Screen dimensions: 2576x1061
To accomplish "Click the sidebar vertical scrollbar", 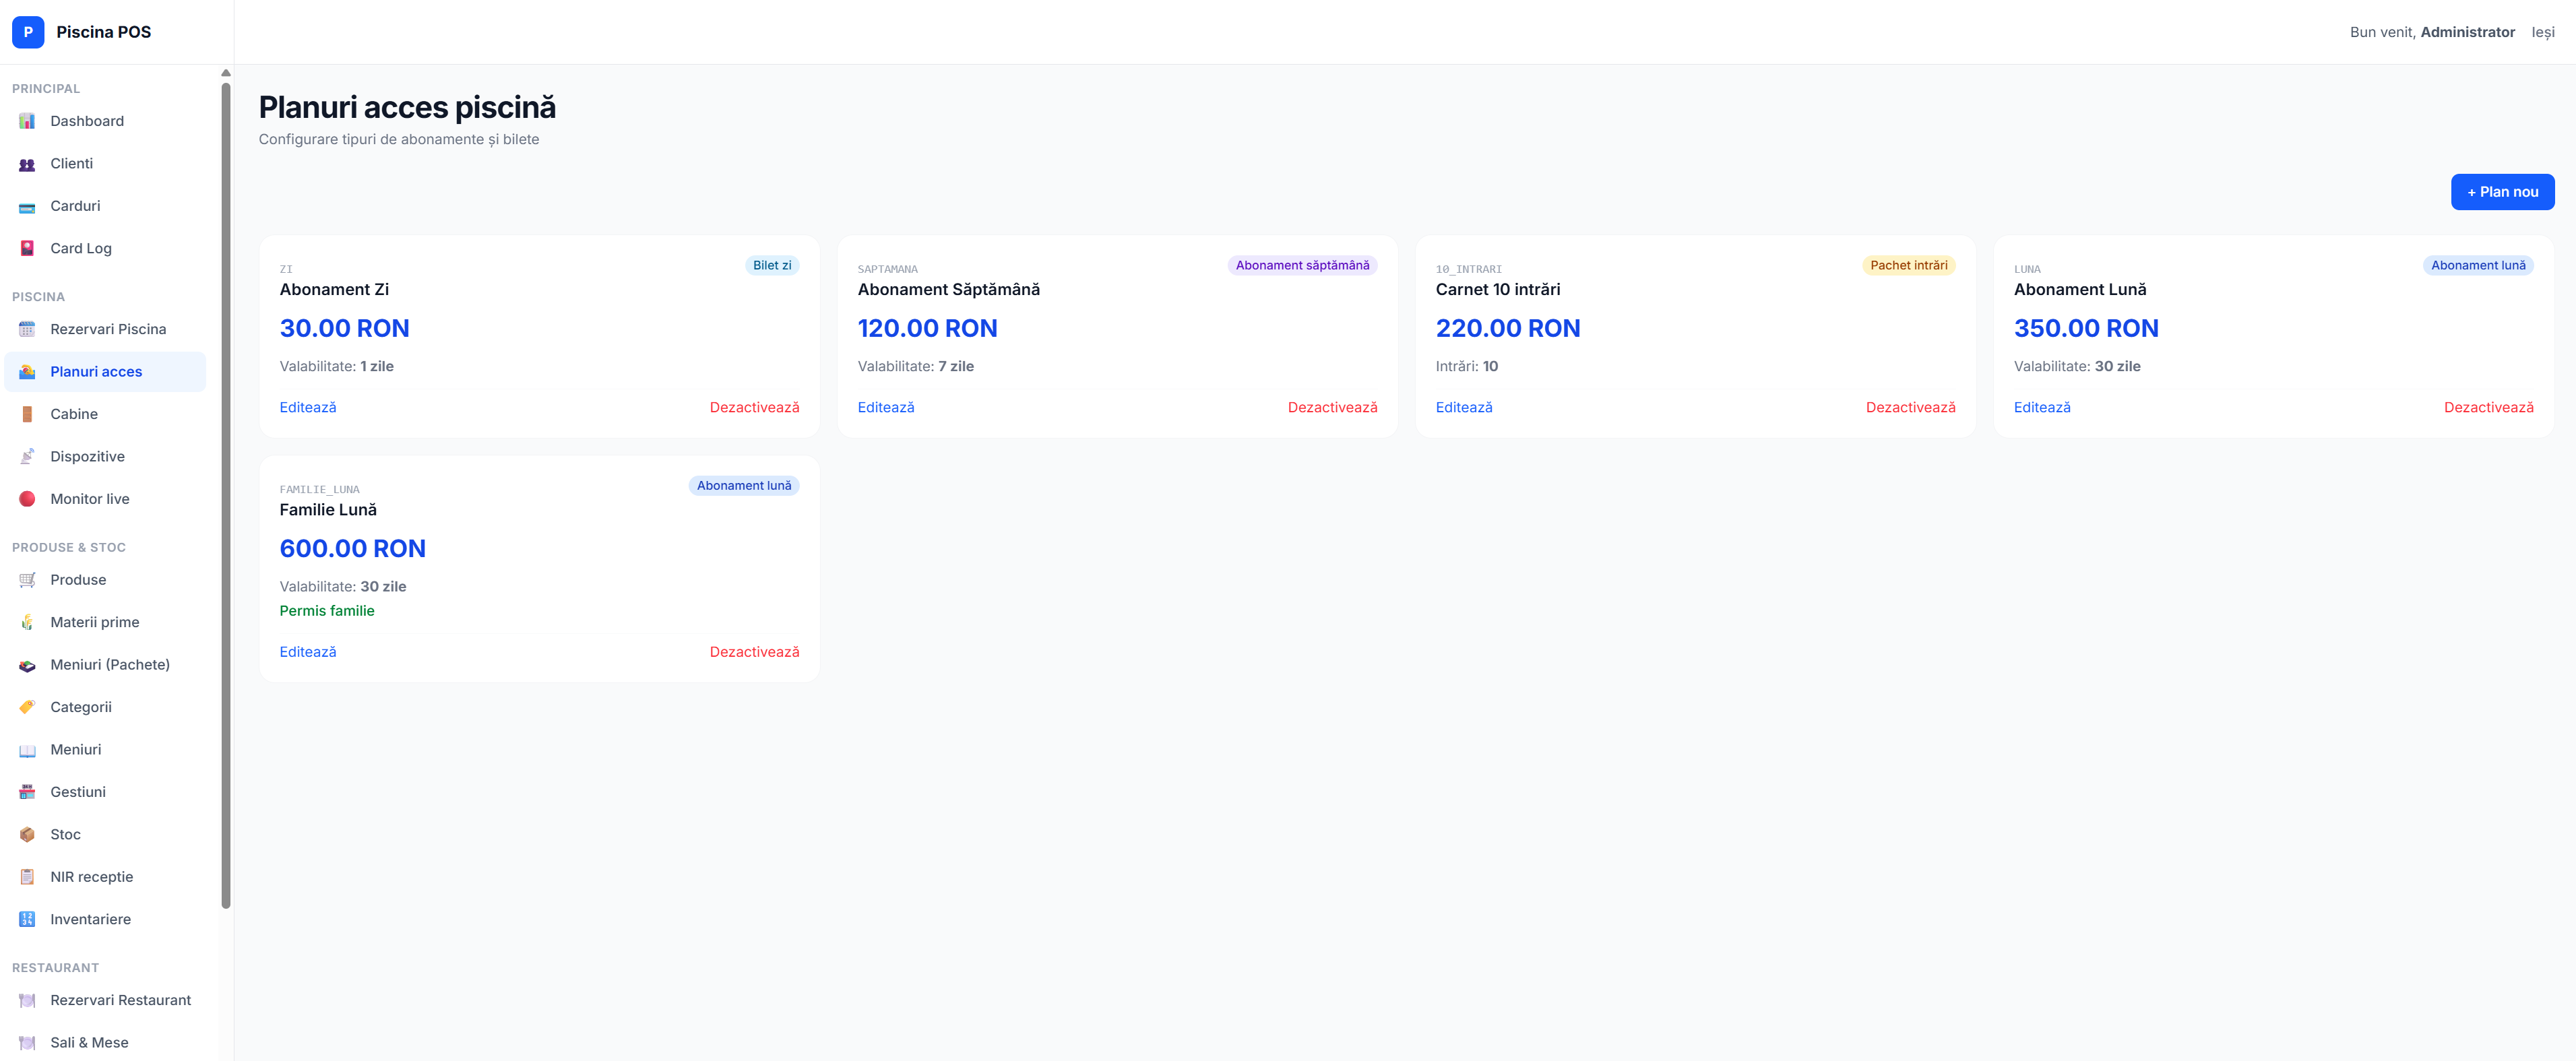I will point(226,495).
